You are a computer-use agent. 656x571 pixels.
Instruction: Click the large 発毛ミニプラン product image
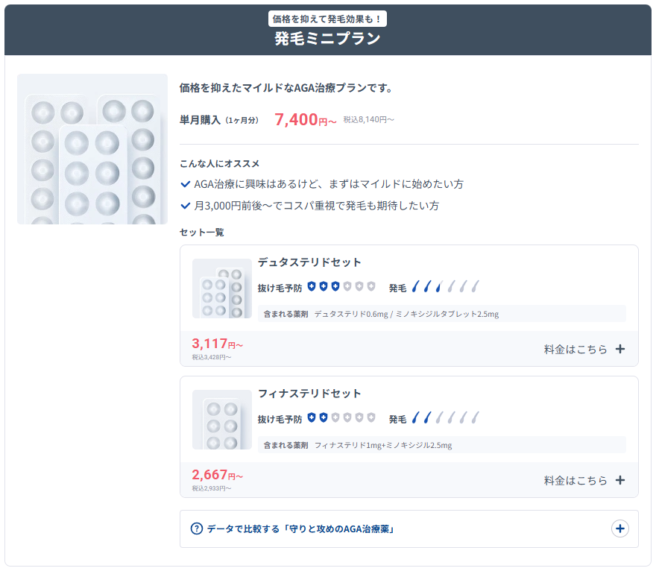coord(92,149)
